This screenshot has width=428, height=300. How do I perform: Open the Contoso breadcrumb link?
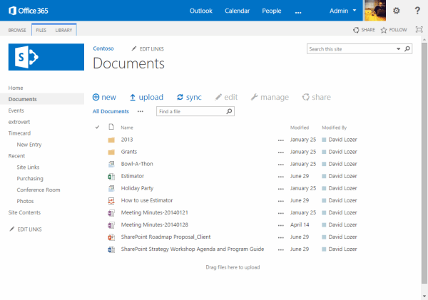tap(103, 48)
